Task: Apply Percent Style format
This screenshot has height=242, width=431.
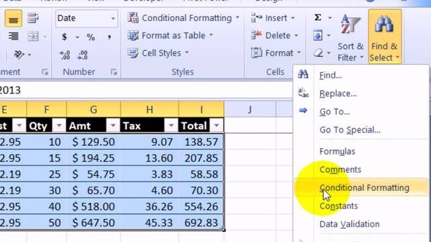Action: [91, 37]
